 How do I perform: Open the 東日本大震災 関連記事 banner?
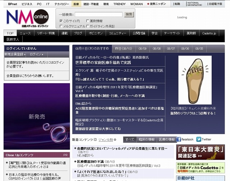tap(201, 152)
